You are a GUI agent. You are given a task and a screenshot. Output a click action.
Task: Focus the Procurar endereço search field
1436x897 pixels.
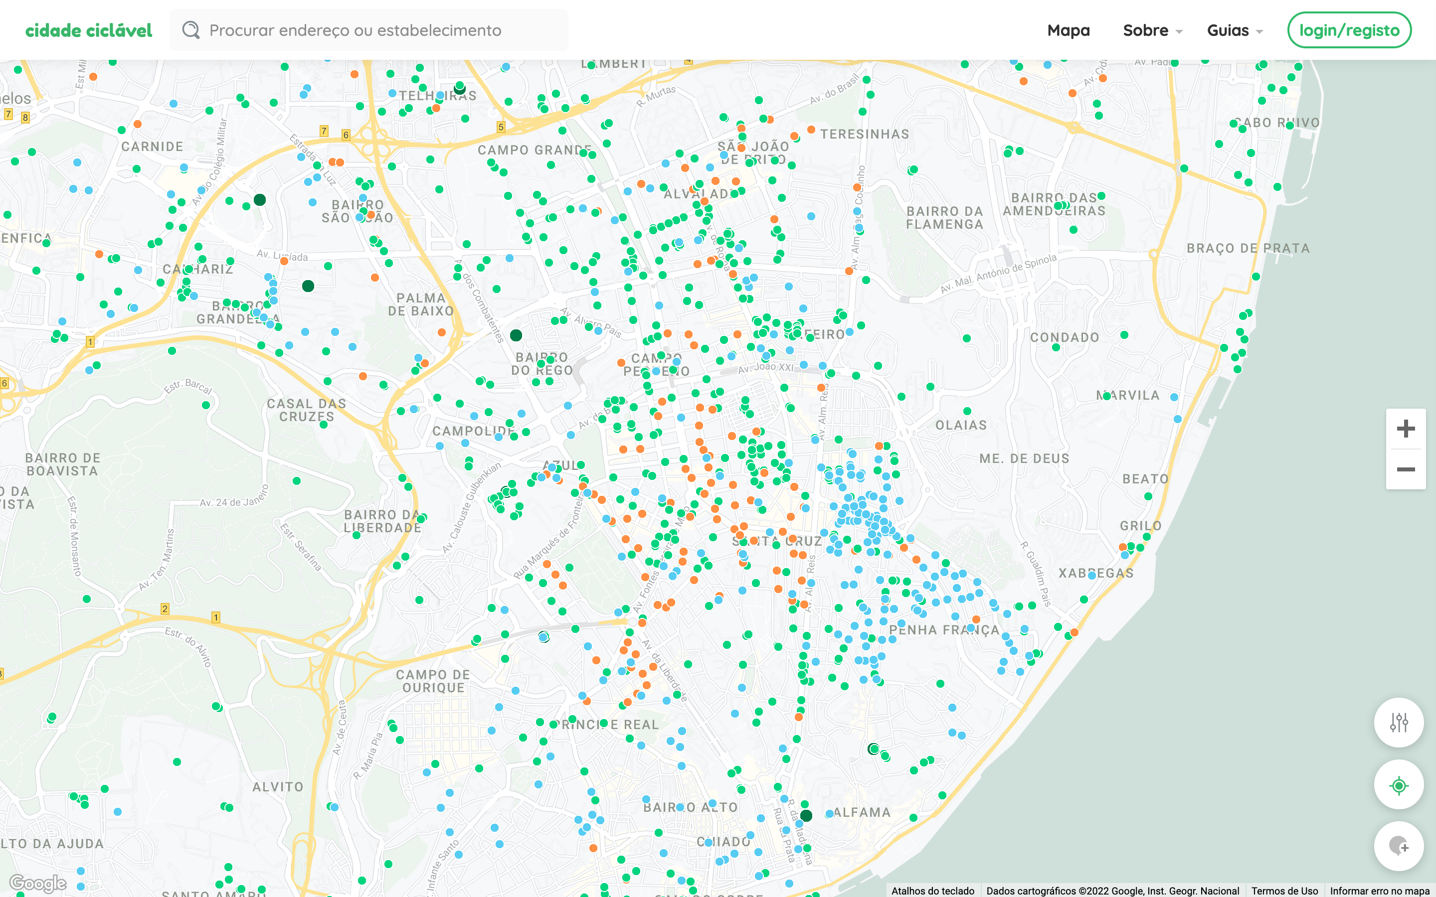coord(380,30)
